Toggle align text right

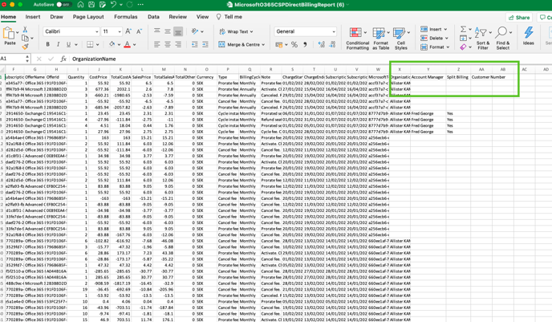point(178,44)
